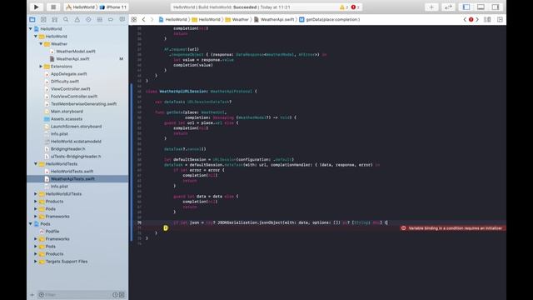Click the getData(place:completion:) jump bar segment
This screenshot has width=533, height=300.
330,19
